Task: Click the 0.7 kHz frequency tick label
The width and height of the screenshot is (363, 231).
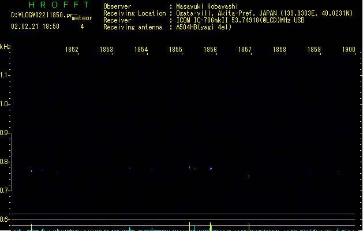Action: [4, 191]
